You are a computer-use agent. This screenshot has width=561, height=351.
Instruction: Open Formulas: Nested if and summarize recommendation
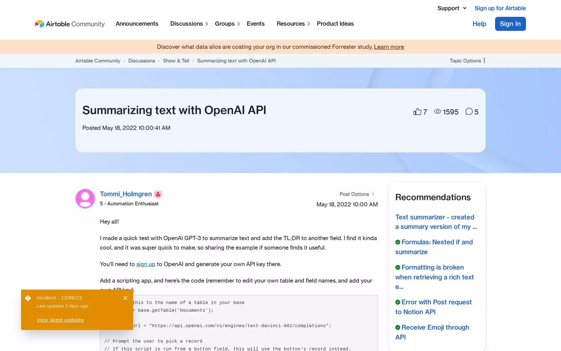434,247
